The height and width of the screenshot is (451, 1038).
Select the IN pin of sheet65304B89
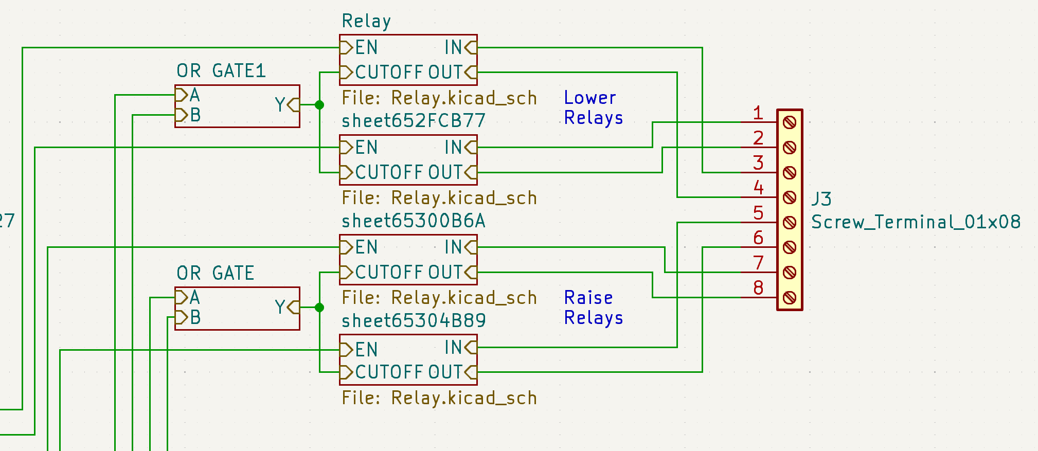(460, 348)
